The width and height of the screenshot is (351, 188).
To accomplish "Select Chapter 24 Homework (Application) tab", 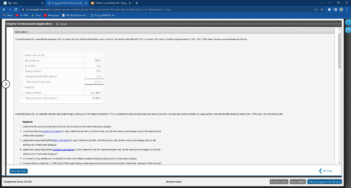I will pos(29,24).
